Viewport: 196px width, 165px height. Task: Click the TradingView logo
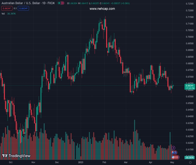16,156
